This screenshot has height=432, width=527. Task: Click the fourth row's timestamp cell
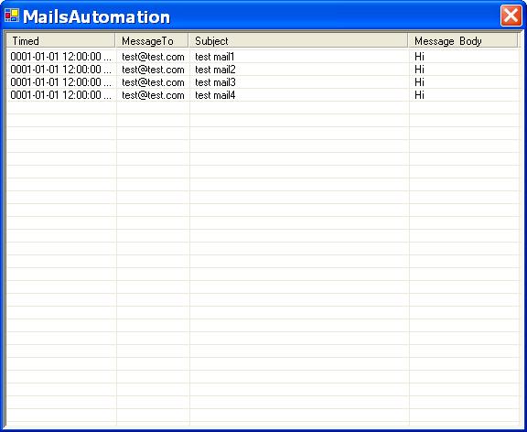click(60, 95)
